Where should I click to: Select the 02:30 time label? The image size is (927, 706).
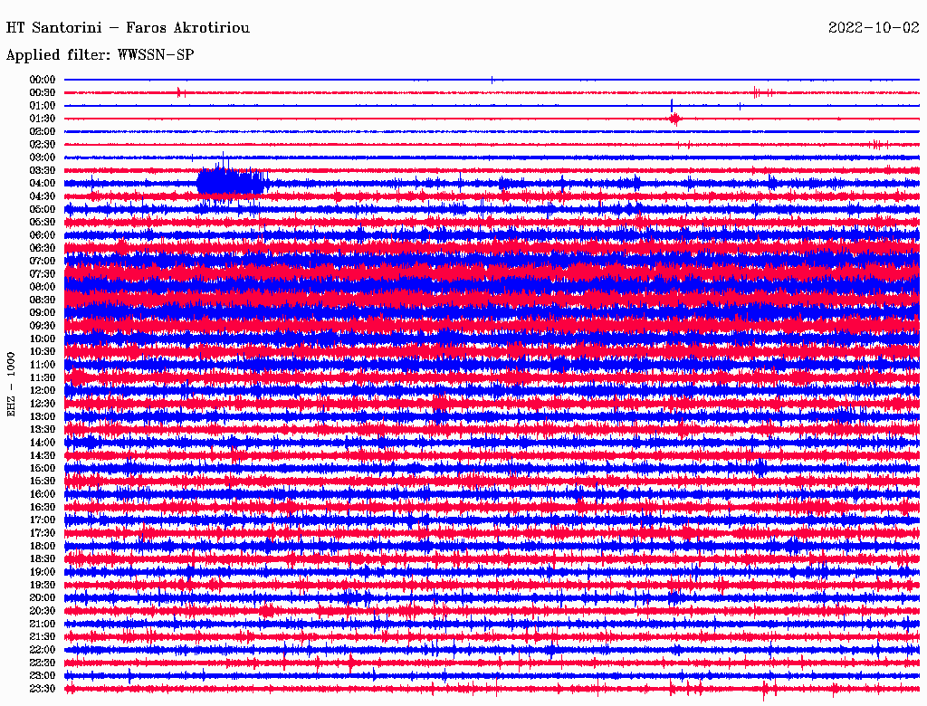coord(43,144)
